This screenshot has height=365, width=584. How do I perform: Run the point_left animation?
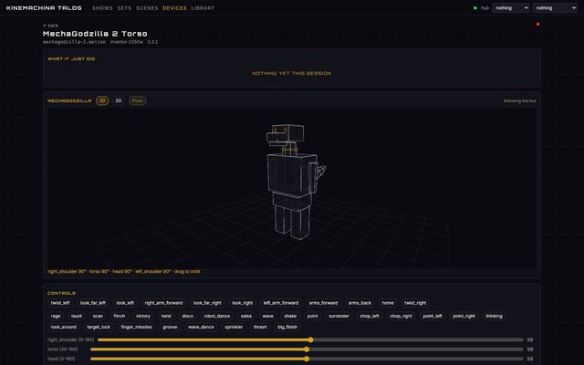click(433, 316)
